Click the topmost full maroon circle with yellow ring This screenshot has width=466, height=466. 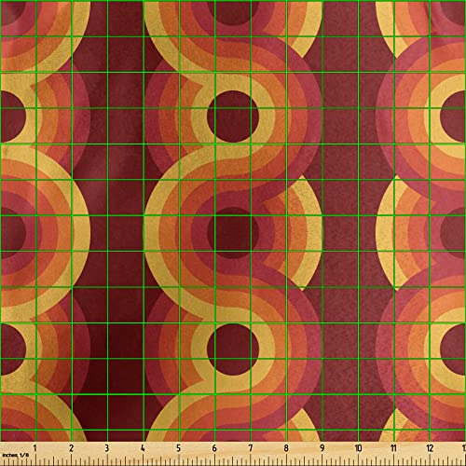click(233, 116)
